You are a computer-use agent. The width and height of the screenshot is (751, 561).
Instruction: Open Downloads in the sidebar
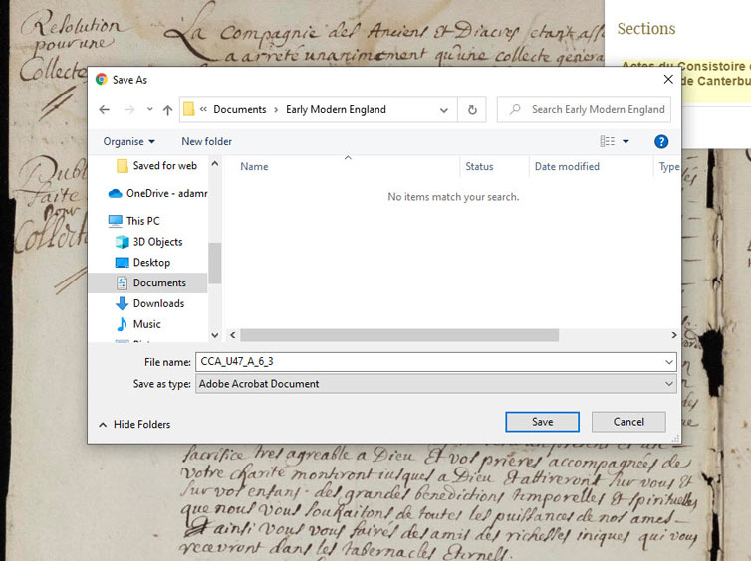point(149,303)
